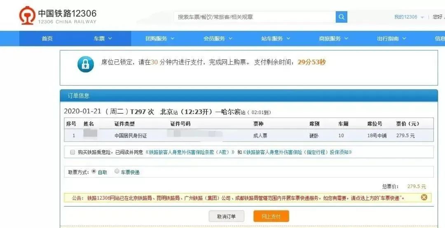Open the 出行指南 menu item
This screenshot has width=445, height=228.
(x=391, y=39)
